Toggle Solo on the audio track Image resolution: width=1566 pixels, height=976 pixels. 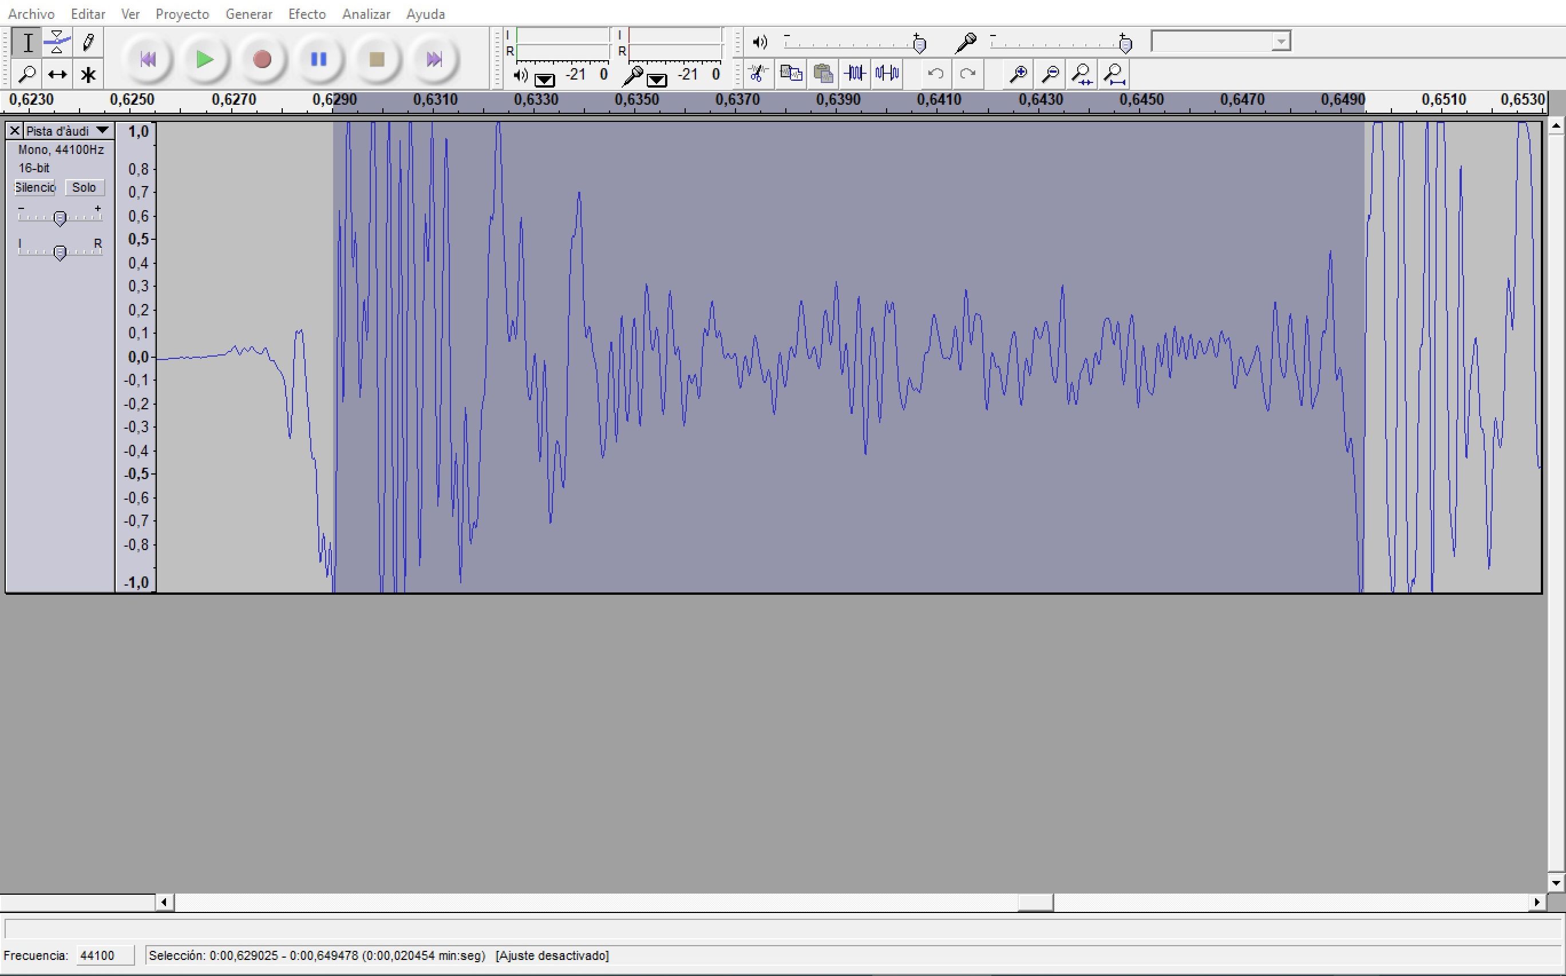[x=84, y=187]
